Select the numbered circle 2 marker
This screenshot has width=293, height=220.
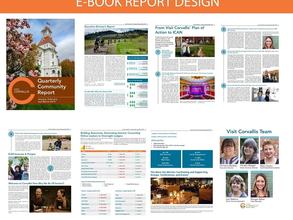tap(158, 74)
